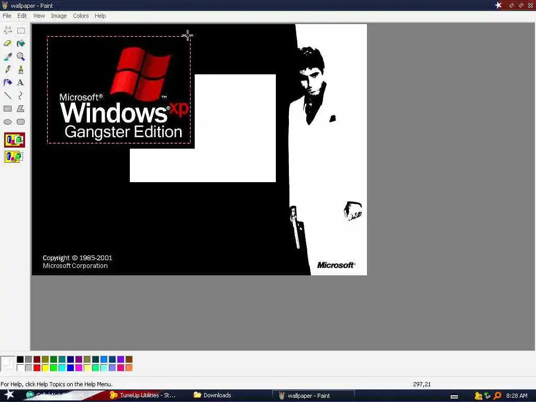Click the foreground/background color indicator box

8,364
